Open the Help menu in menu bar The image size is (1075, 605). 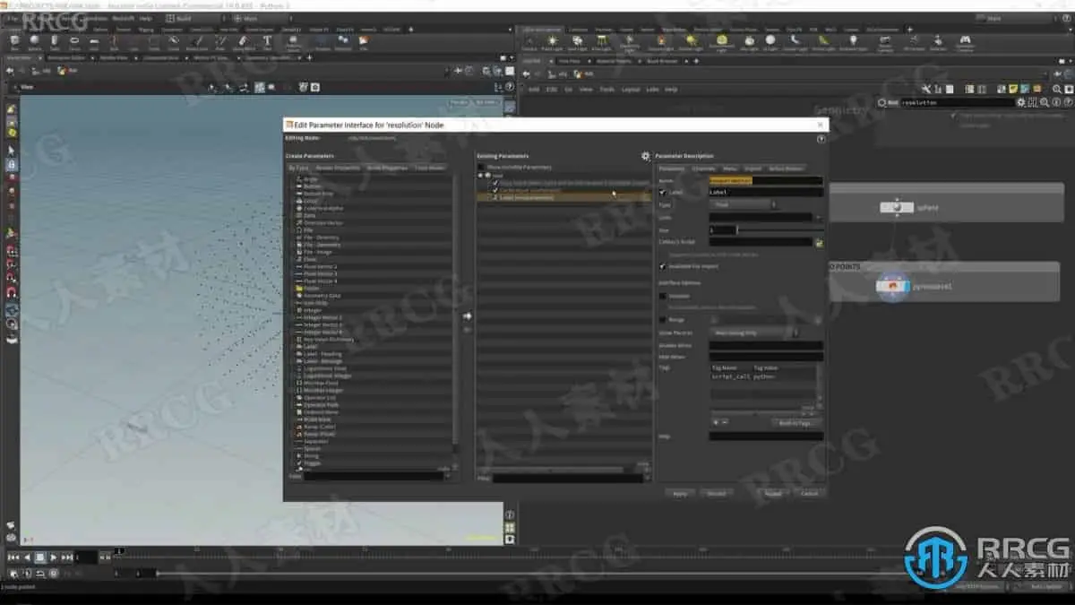tap(146, 18)
